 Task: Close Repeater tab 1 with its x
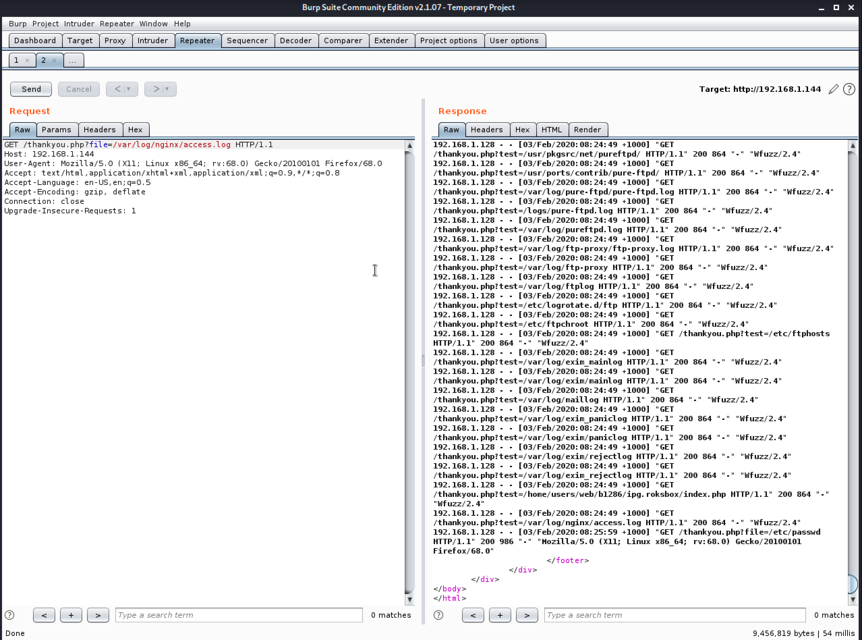27,60
